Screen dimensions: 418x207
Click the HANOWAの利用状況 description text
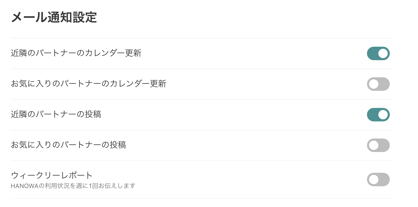[73, 186]
